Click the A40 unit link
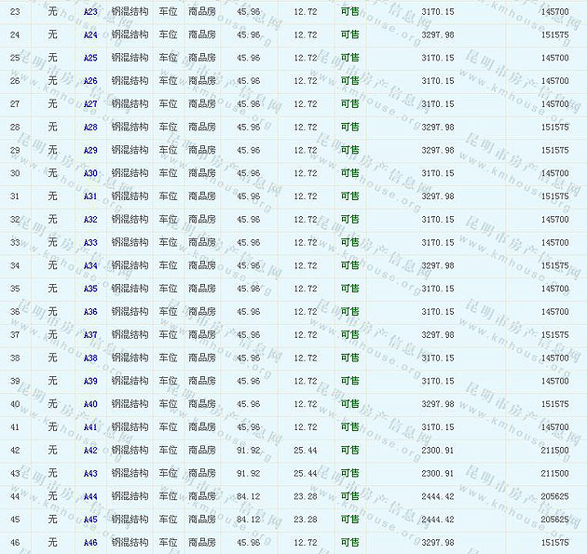The image size is (587, 554). click(x=90, y=404)
